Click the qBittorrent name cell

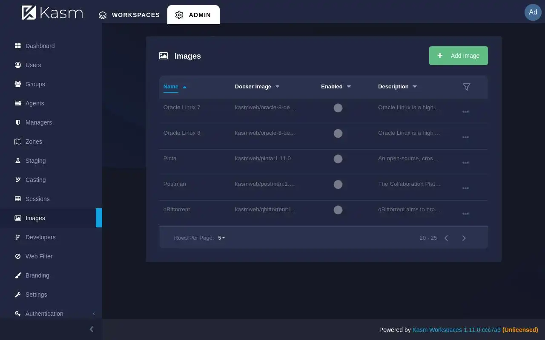tap(177, 210)
